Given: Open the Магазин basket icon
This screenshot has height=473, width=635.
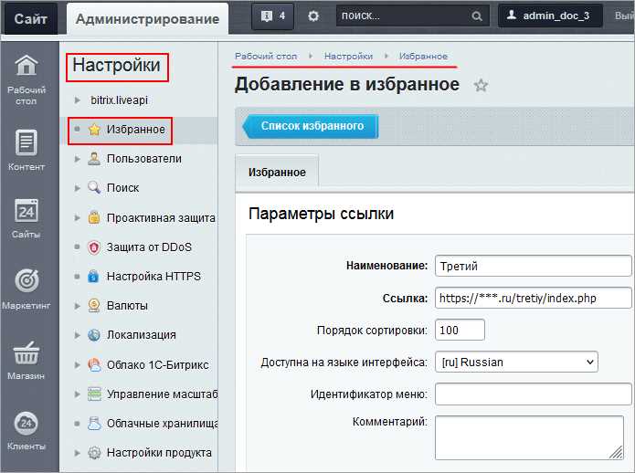Looking at the screenshot, I should [26, 352].
